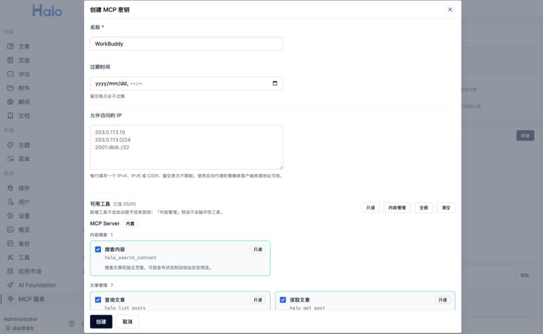543x334 pixels.
Task: Open 用户 in the sidebar
Action: point(24,202)
